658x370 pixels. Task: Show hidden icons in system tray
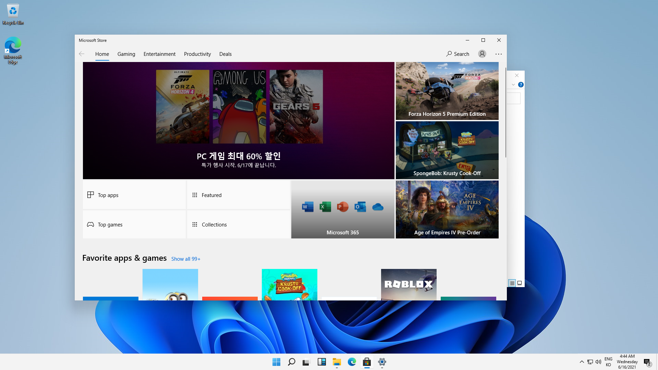(x=582, y=362)
